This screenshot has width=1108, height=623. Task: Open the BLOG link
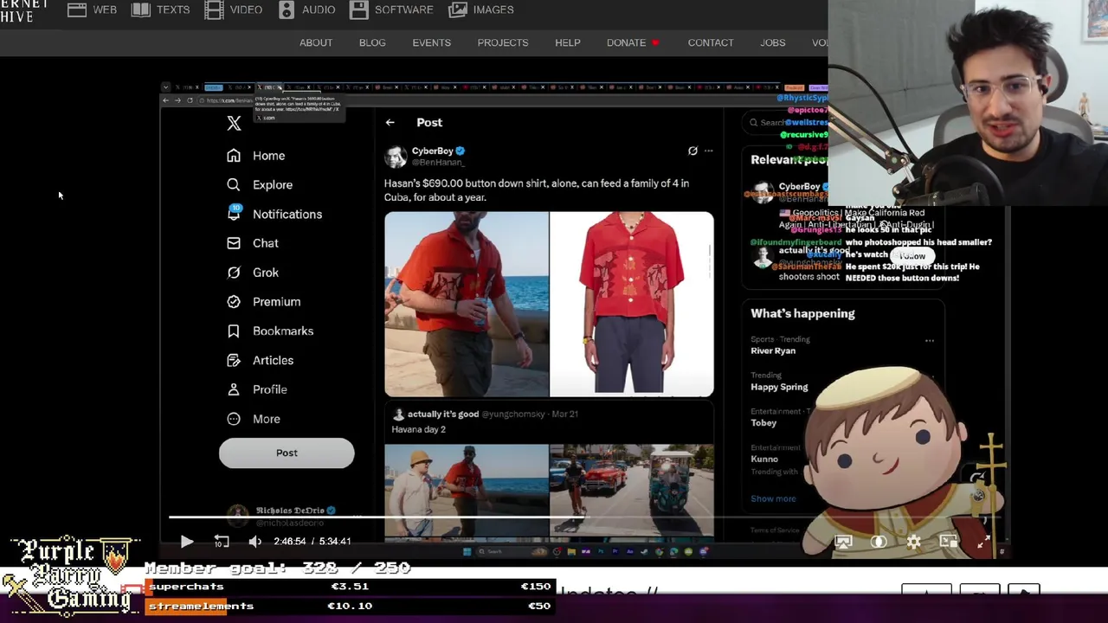coord(372,42)
